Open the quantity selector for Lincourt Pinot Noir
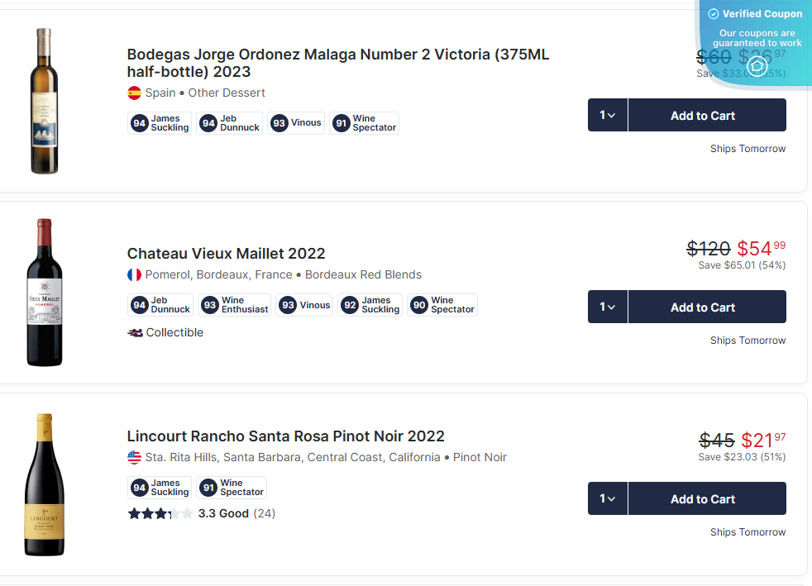Viewport: 812px width, 586px height. click(x=606, y=498)
